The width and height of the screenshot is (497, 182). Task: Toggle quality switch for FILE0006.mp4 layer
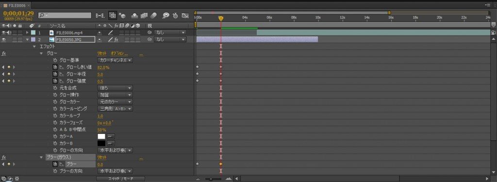coord(110,33)
